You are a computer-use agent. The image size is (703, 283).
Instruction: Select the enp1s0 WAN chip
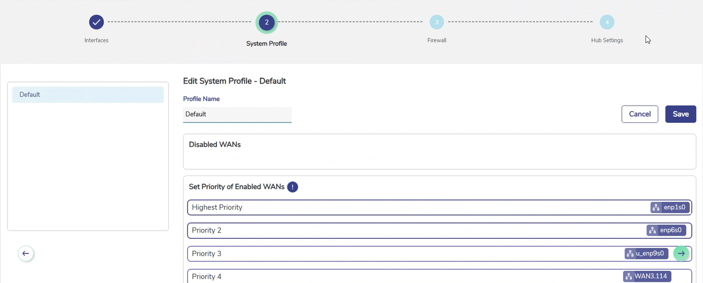pos(670,207)
